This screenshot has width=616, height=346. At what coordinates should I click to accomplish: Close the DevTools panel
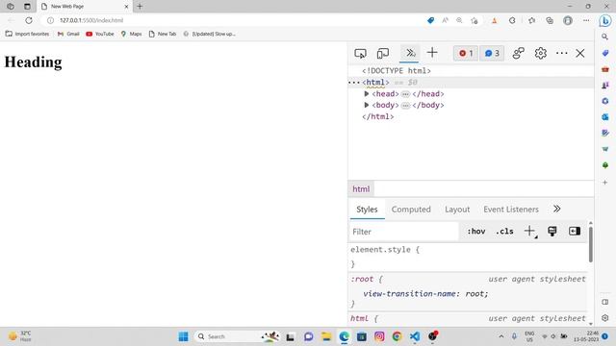(x=580, y=53)
